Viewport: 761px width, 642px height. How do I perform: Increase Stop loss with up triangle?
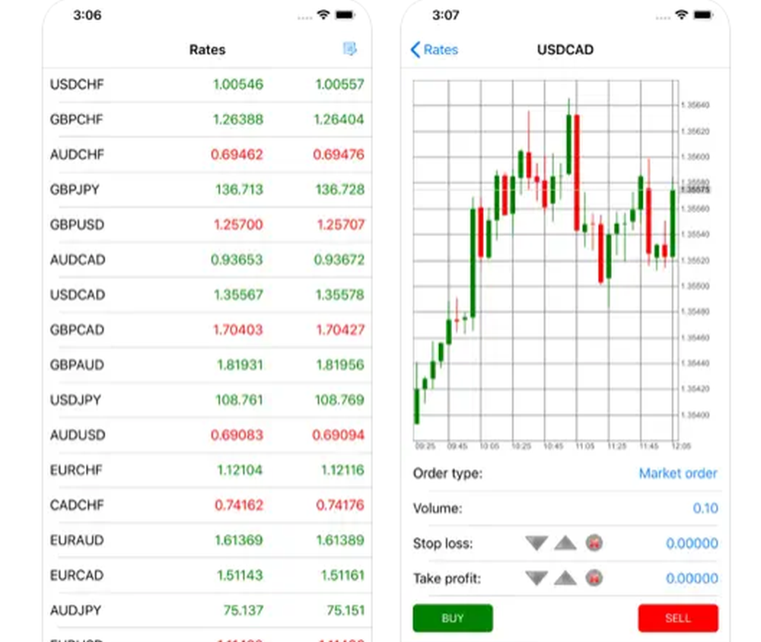565,543
